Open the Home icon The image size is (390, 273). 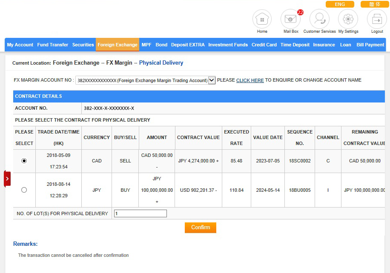[x=262, y=19]
